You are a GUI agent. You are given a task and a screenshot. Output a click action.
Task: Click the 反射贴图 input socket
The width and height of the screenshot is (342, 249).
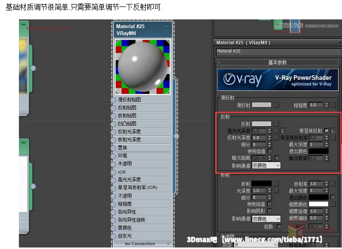click(113, 108)
